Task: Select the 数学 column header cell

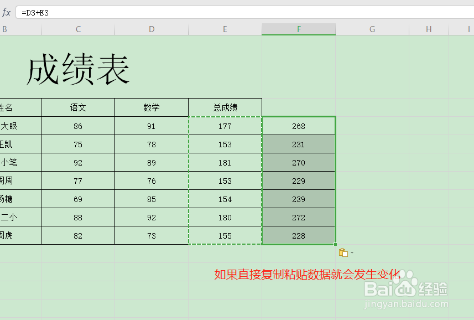Action: (x=151, y=107)
